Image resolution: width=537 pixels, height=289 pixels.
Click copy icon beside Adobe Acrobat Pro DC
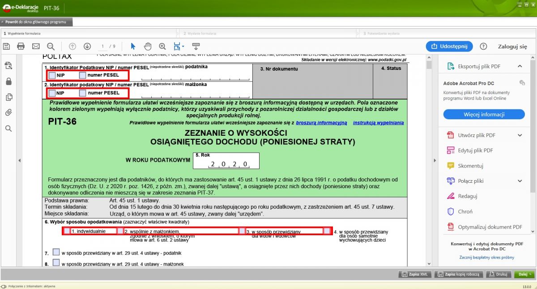522,83
